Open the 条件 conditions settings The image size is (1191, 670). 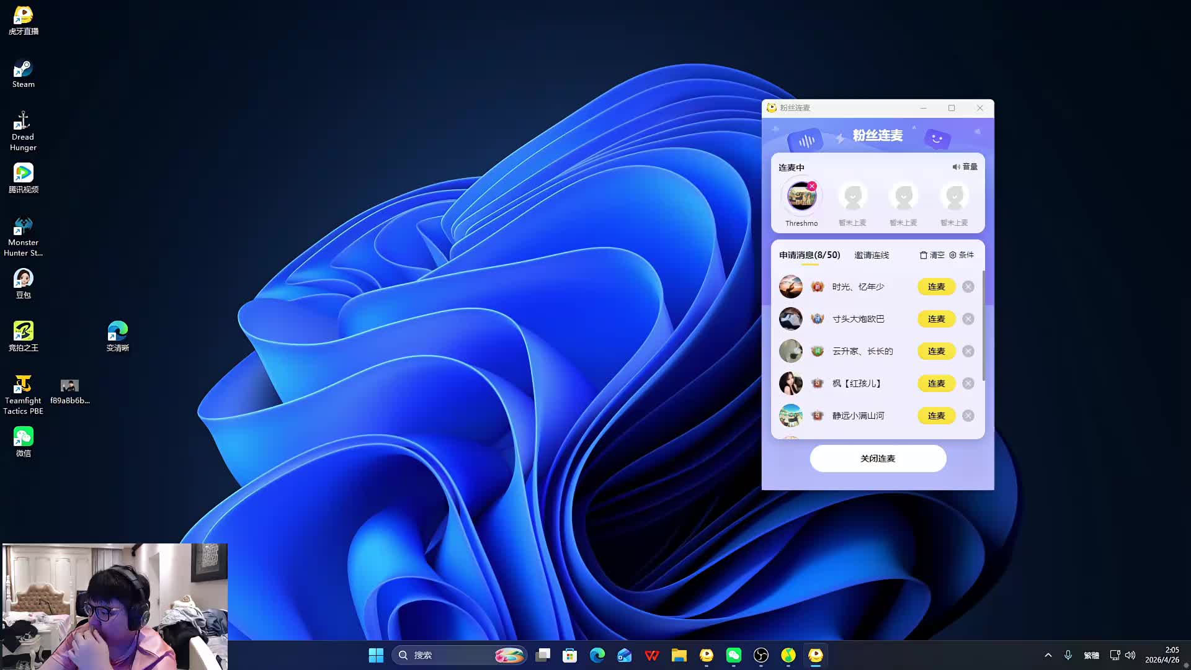point(961,255)
